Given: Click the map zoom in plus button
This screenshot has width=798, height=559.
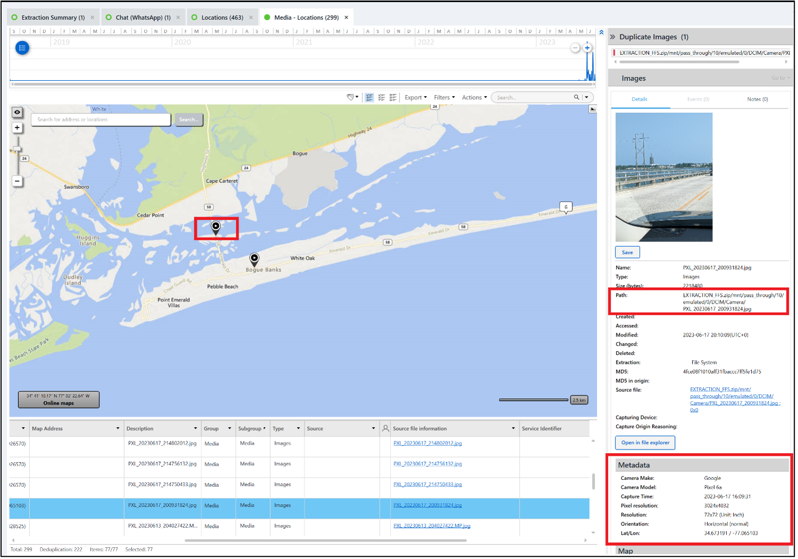Looking at the screenshot, I should tap(17, 128).
